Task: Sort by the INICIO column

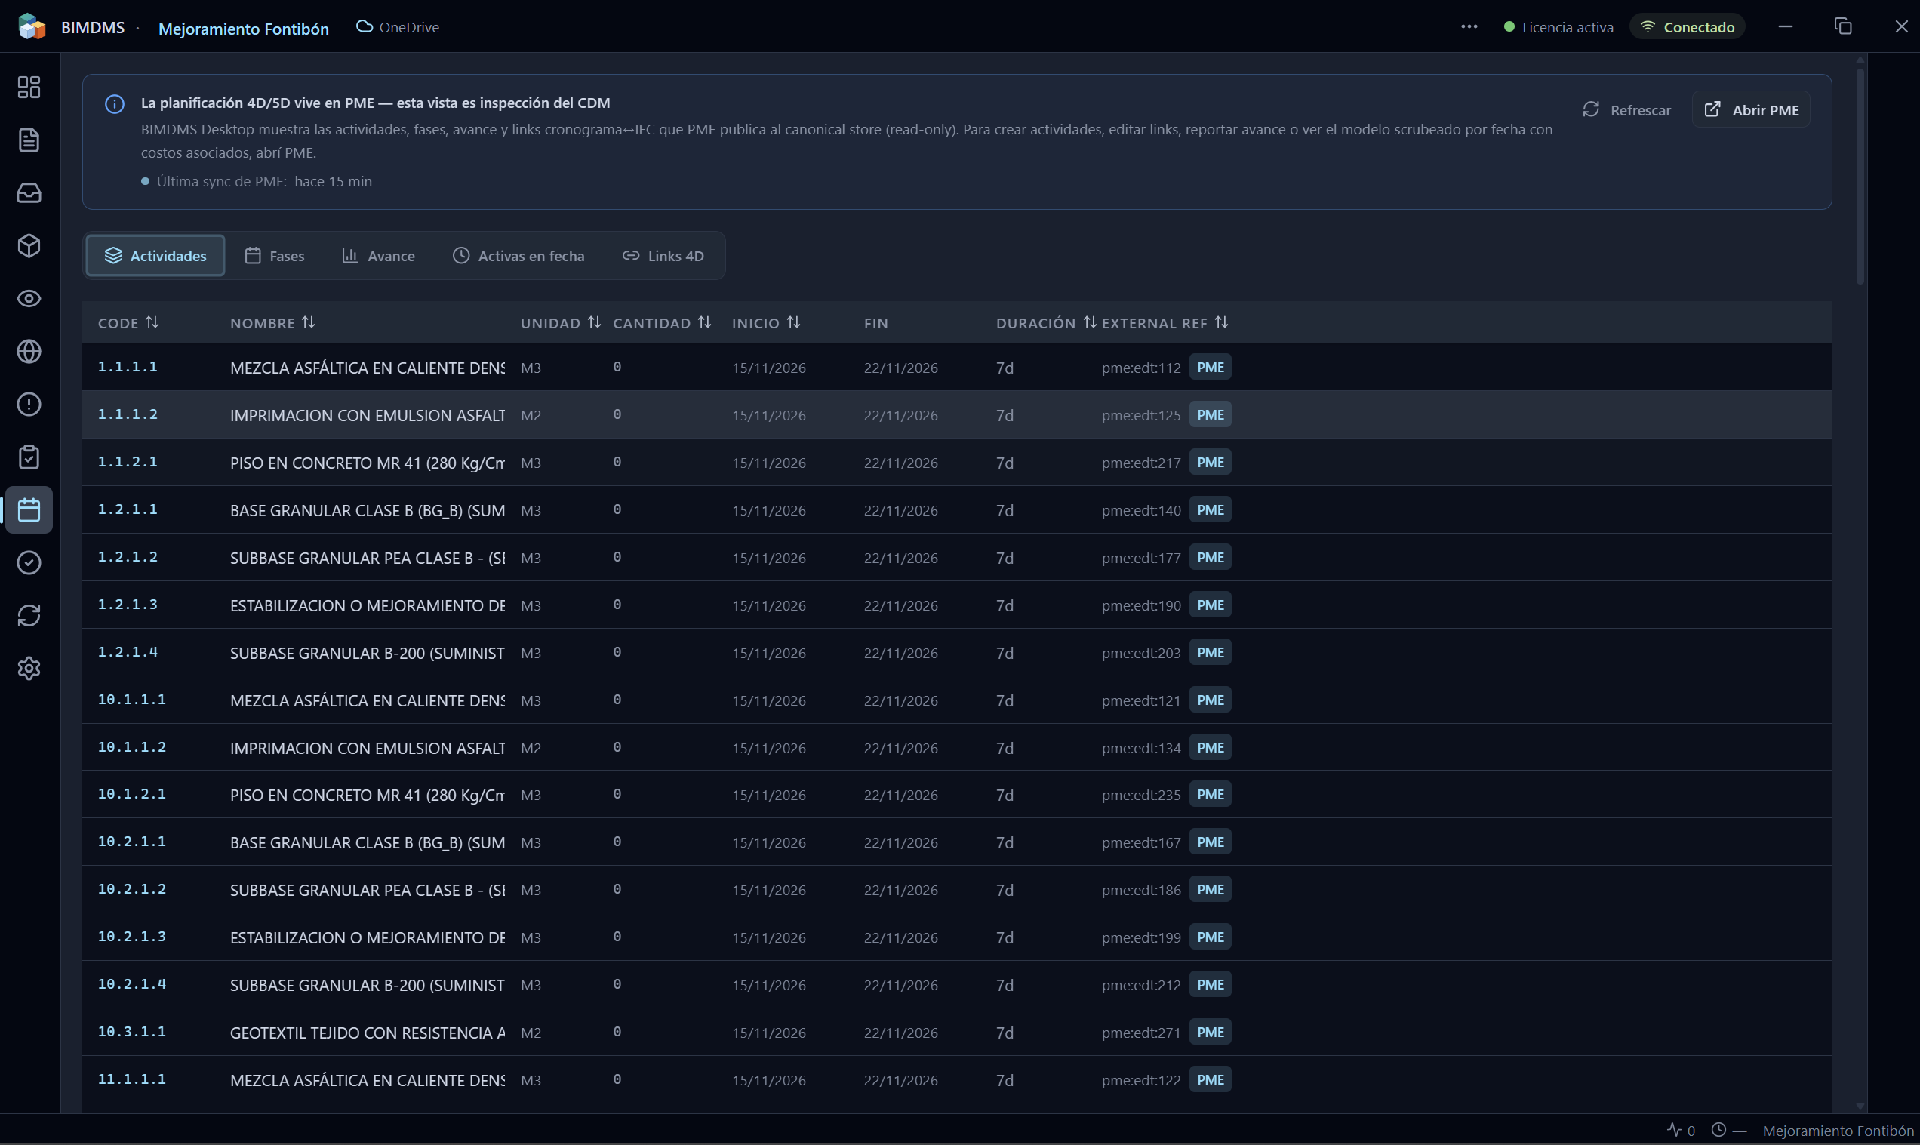Action: point(766,322)
